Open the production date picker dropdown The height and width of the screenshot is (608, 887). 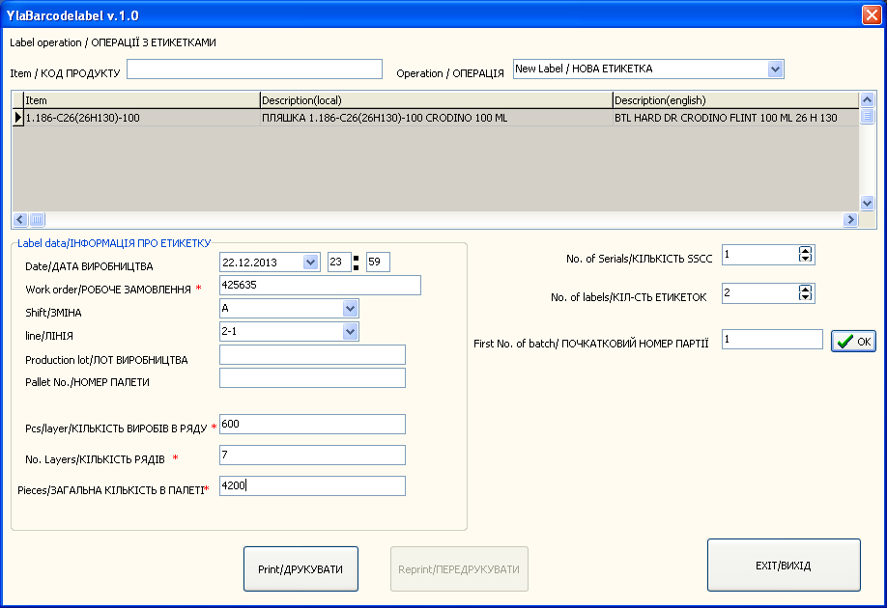pyautogui.click(x=310, y=263)
